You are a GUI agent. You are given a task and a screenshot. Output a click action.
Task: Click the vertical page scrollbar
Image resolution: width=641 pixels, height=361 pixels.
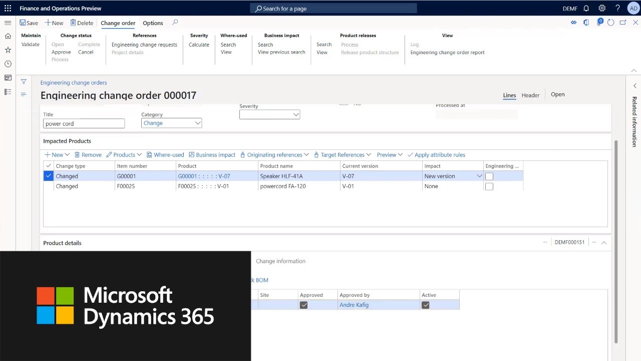tap(616, 241)
